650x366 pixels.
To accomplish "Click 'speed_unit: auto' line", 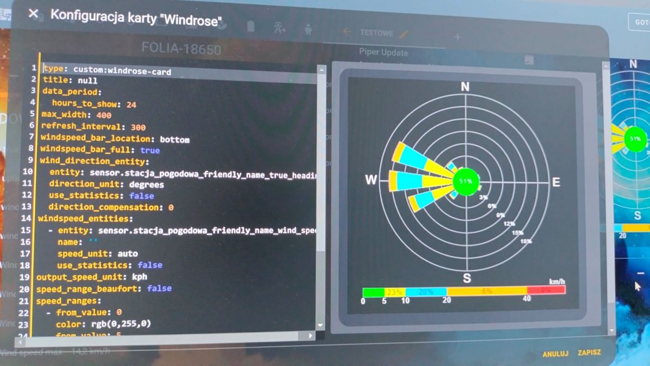I will [97, 253].
